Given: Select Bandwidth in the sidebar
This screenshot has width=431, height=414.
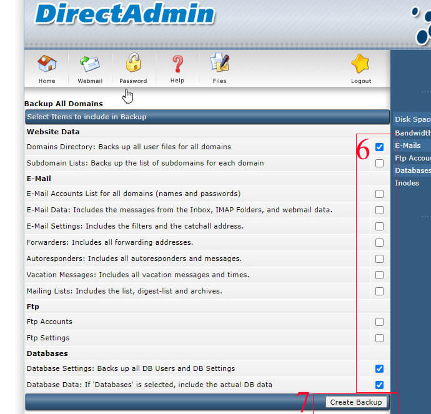Looking at the screenshot, I should 413,133.
